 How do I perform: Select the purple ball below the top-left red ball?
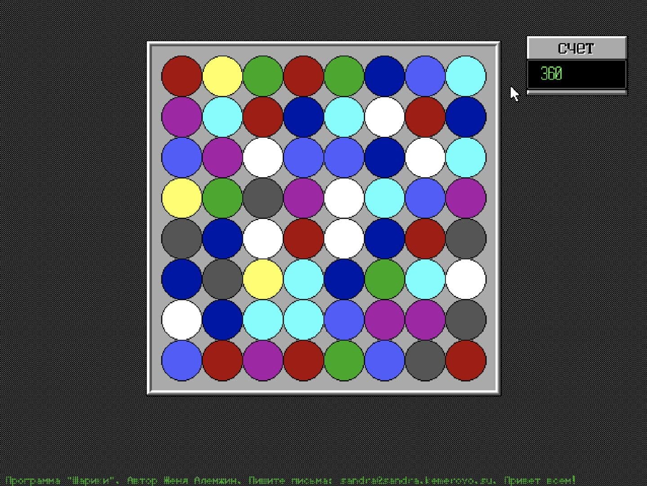182,117
